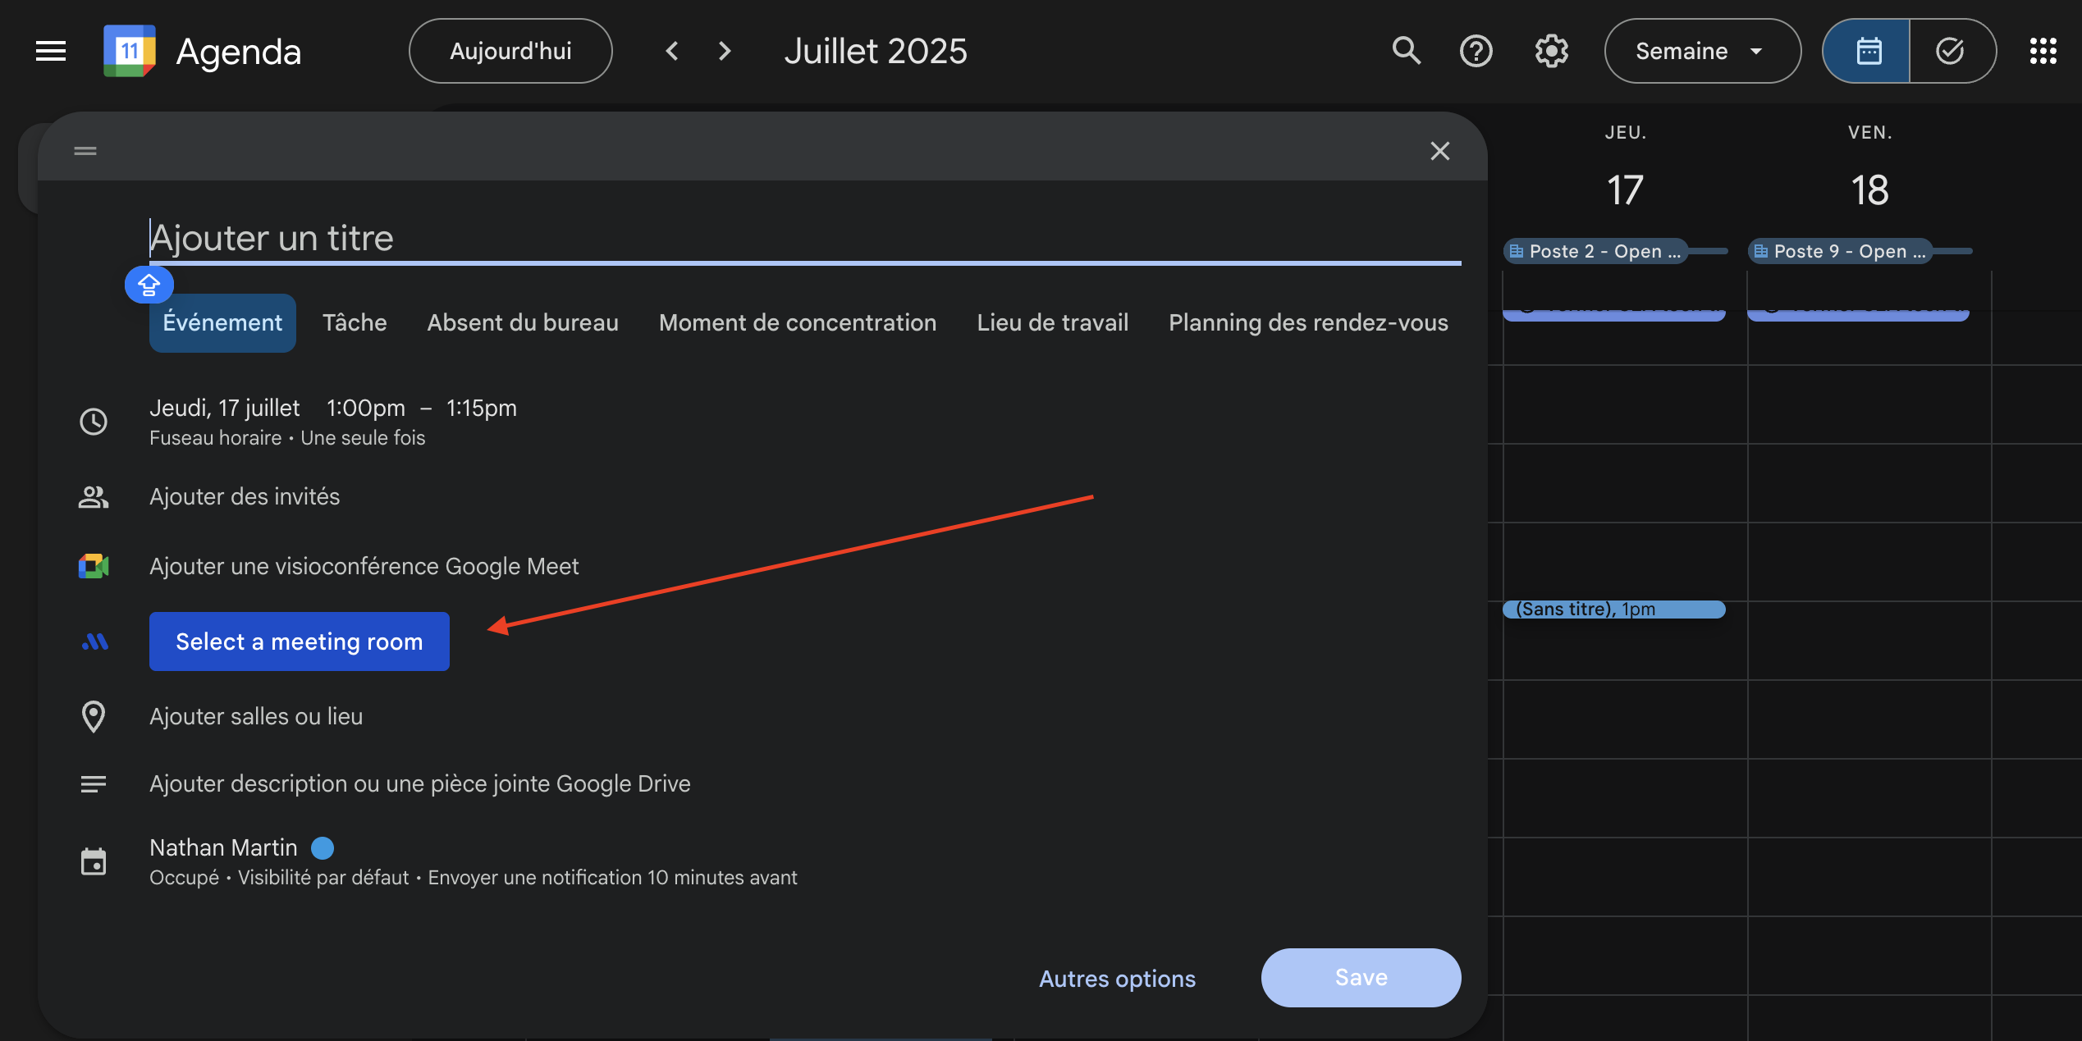Select the Absent du bureau tab
The width and height of the screenshot is (2082, 1041).
pos(523,322)
